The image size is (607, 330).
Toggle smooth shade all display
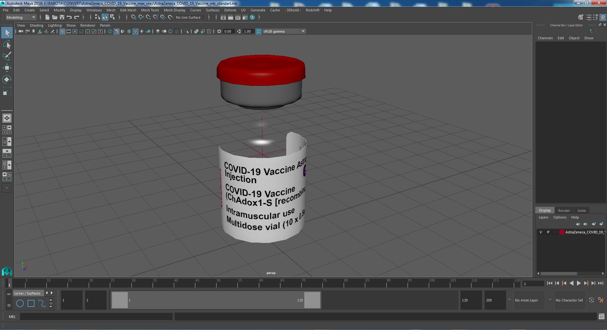pos(116,31)
